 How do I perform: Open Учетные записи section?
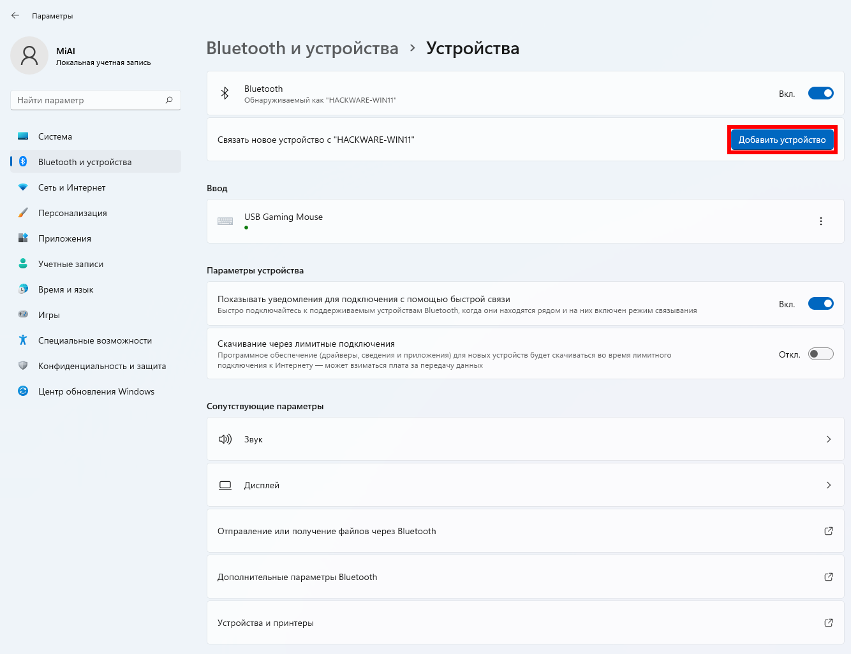pyautogui.click(x=96, y=264)
